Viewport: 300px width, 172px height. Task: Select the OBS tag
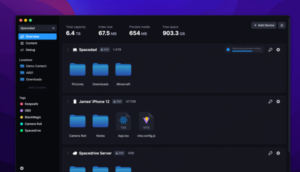coord(26,111)
